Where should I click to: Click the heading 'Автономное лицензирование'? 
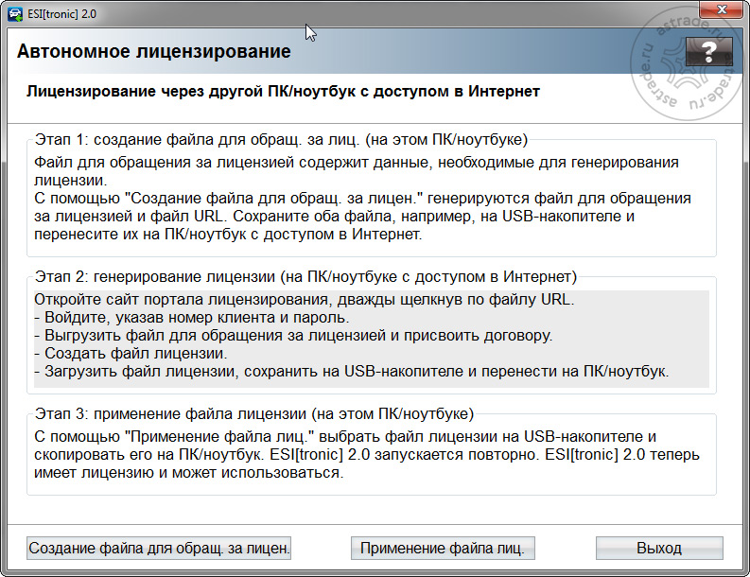pos(154,51)
